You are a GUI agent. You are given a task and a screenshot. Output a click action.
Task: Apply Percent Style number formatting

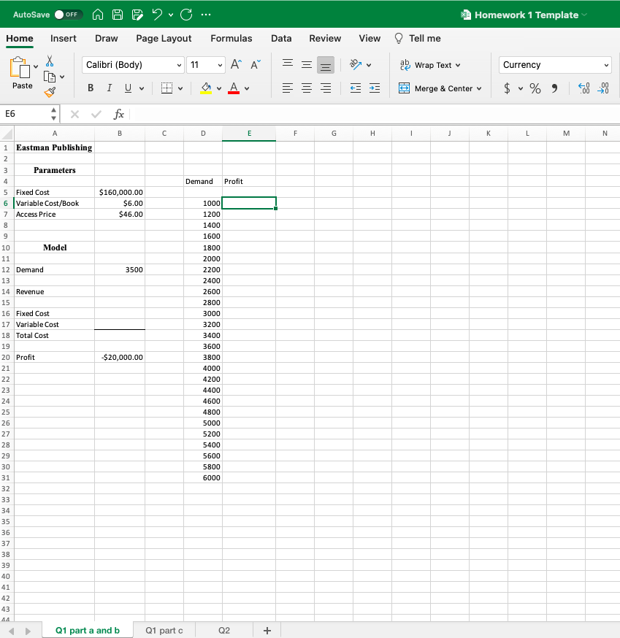535,88
